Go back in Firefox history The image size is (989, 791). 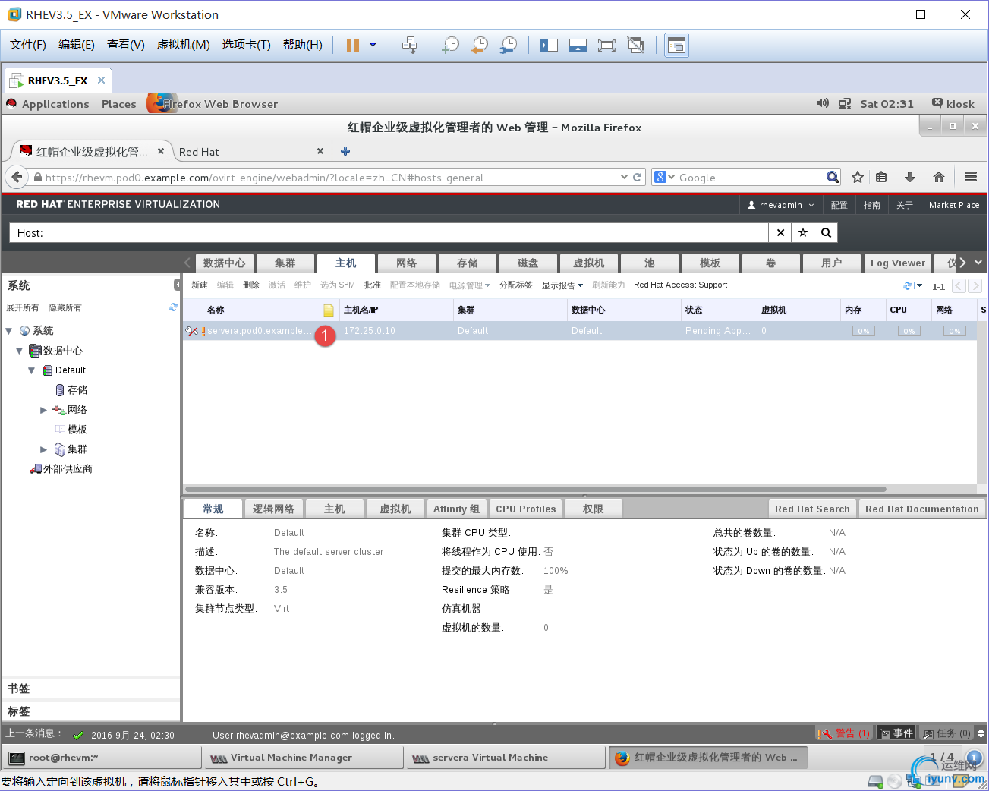17,177
